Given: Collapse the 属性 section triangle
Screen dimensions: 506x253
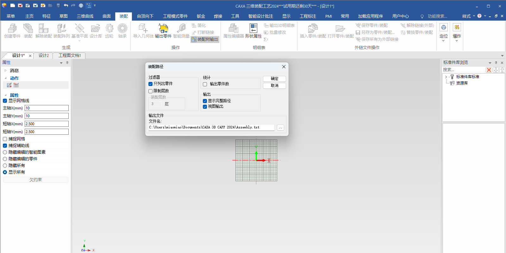Looking at the screenshot, I should [x=5, y=95].
